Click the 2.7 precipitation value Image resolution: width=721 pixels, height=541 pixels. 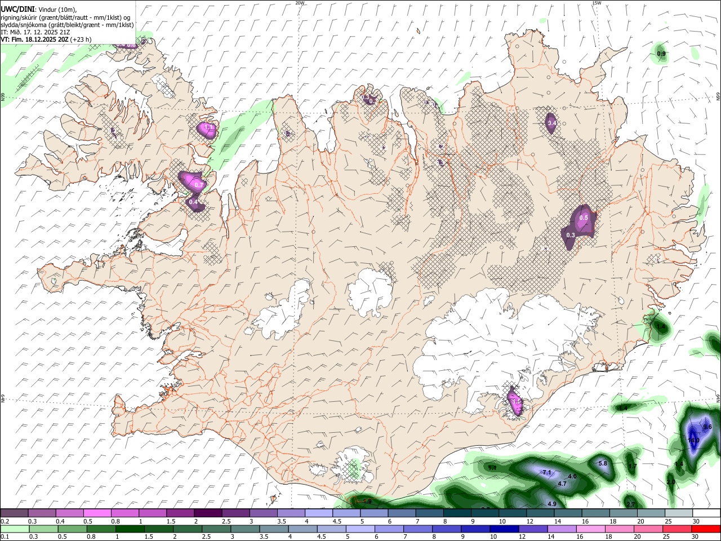click(x=631, y=504)
